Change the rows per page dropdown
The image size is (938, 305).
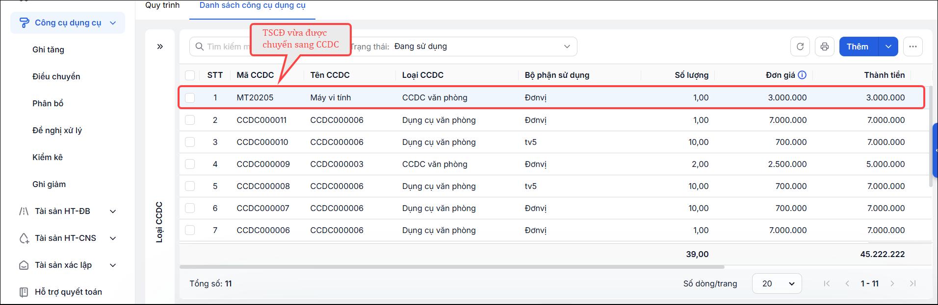(x=777, y=283)
